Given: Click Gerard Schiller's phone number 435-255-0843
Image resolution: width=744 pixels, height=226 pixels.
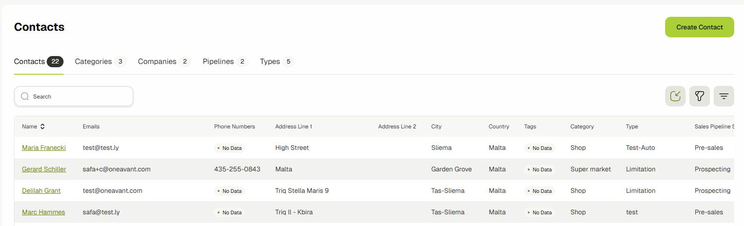Looking at the screenshot, I should (237, 169).
